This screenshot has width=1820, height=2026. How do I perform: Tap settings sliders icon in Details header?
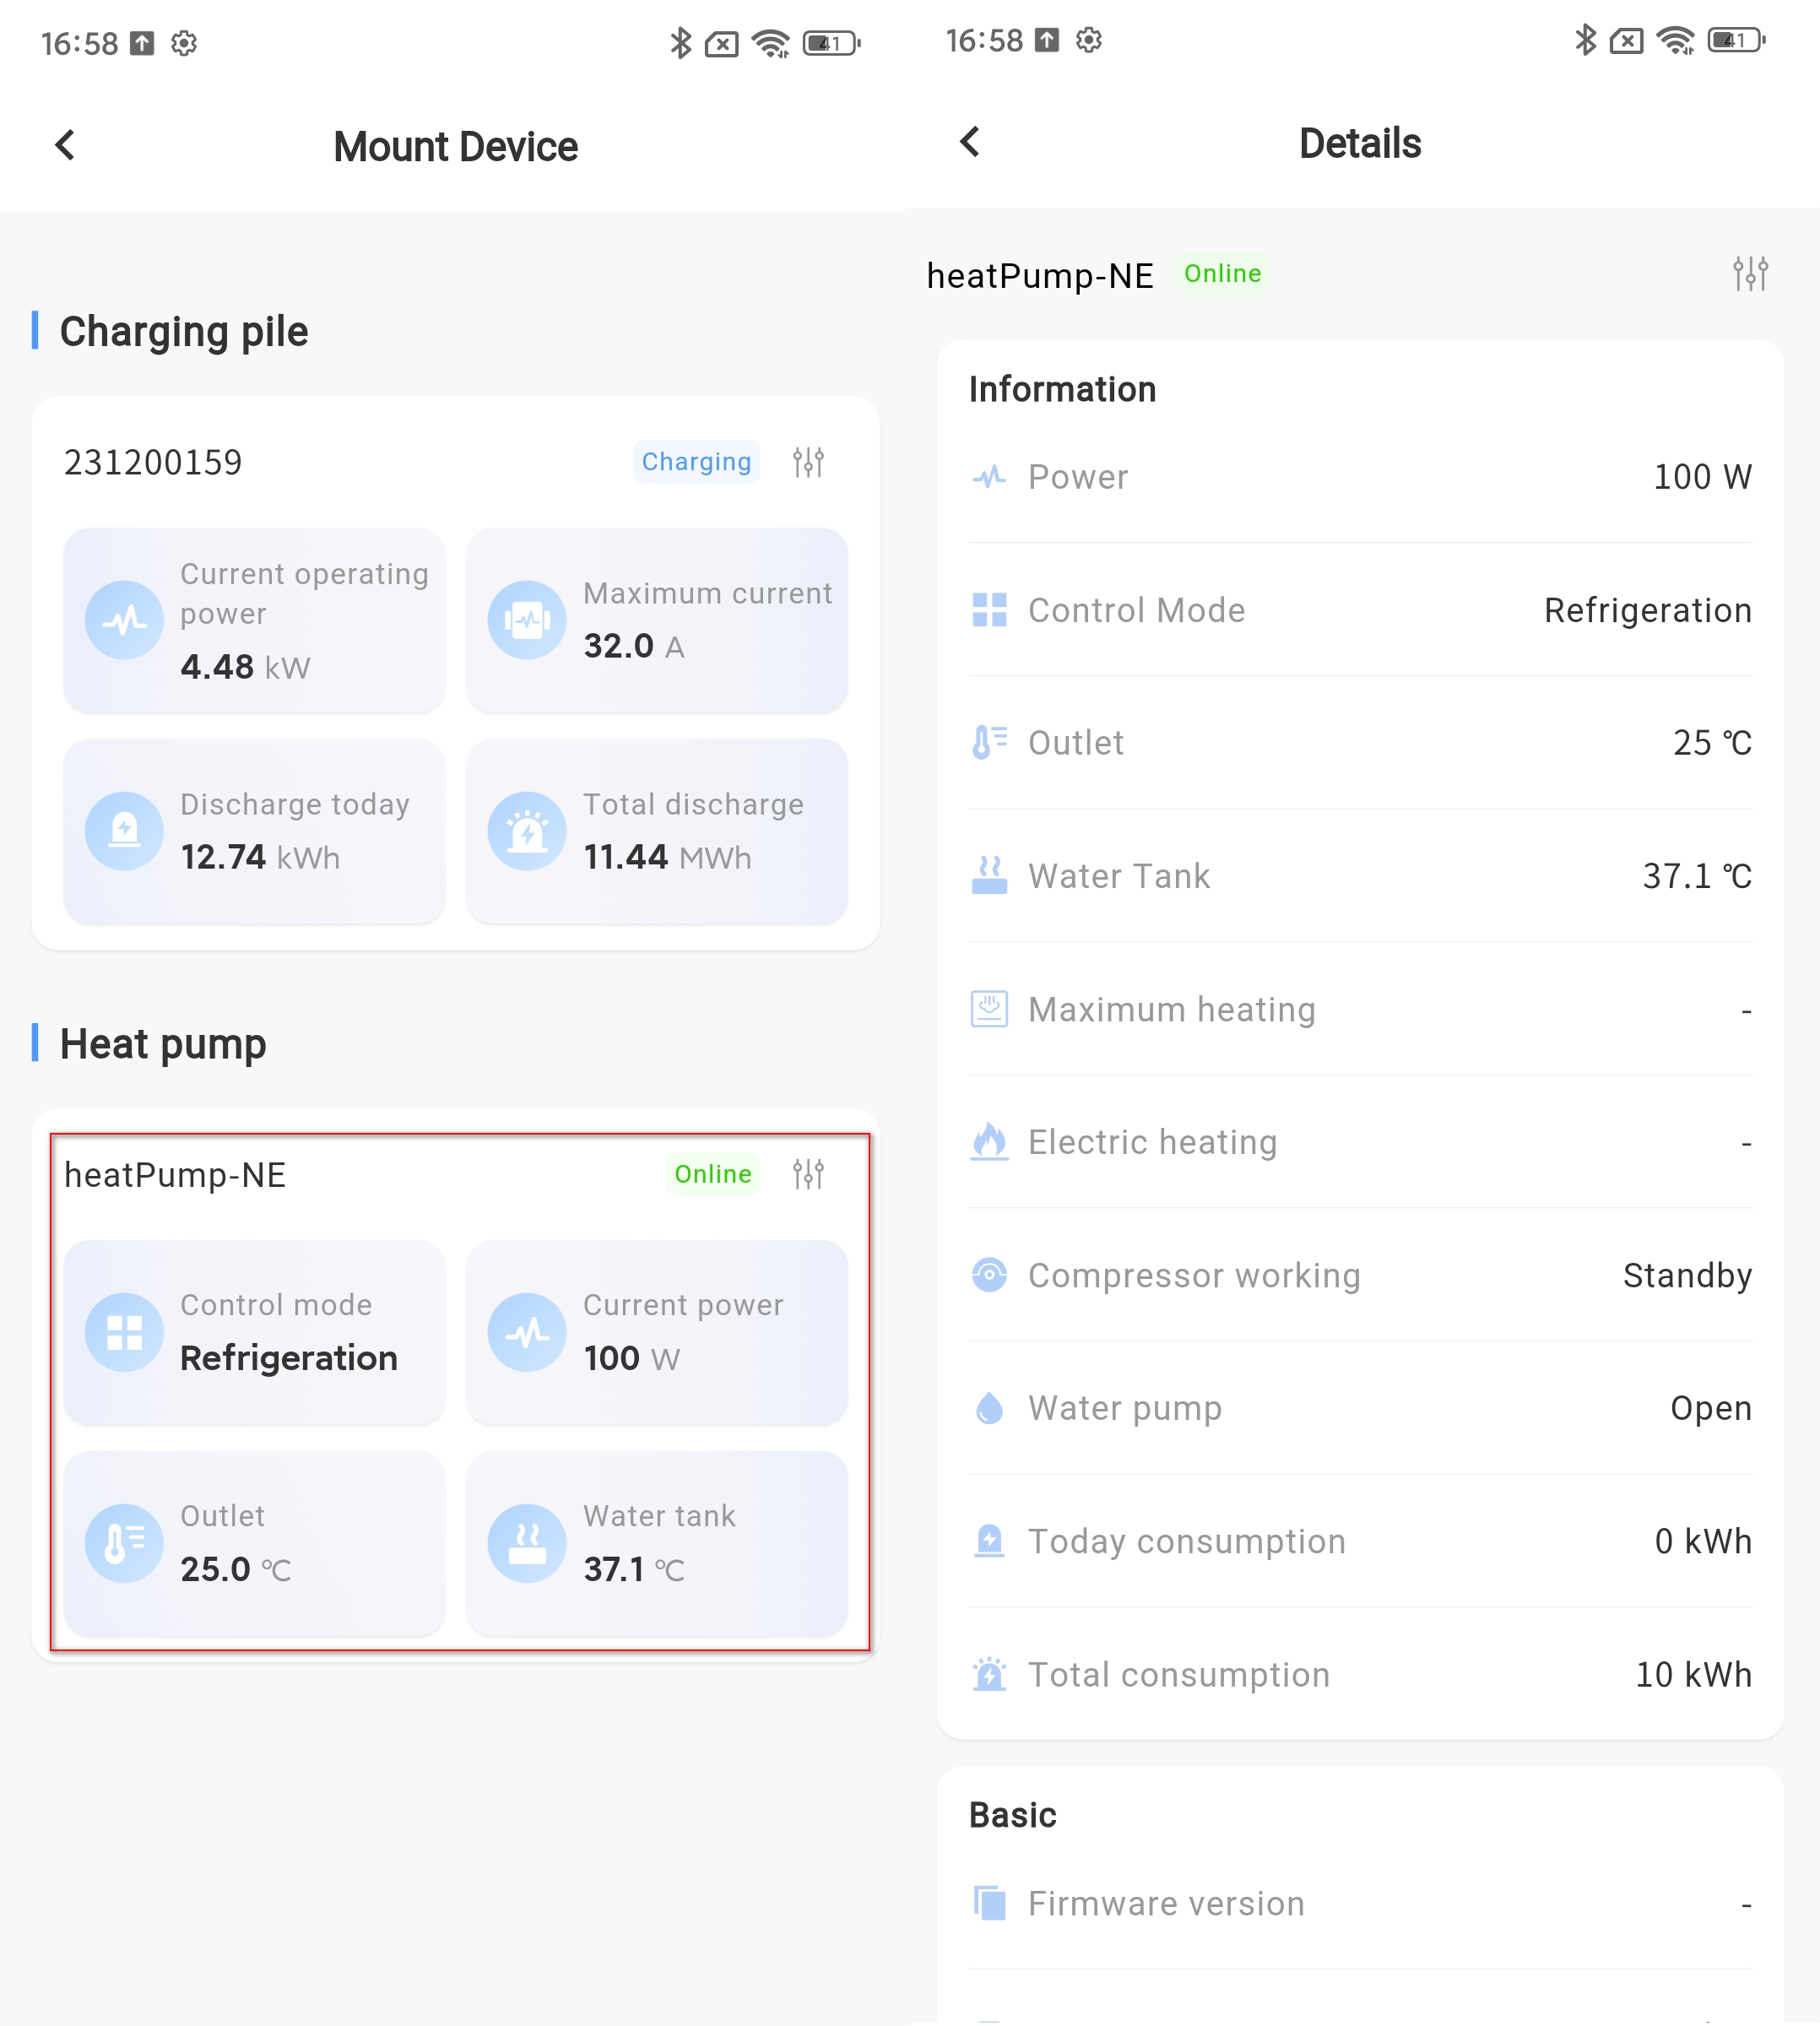[1750, 274]
